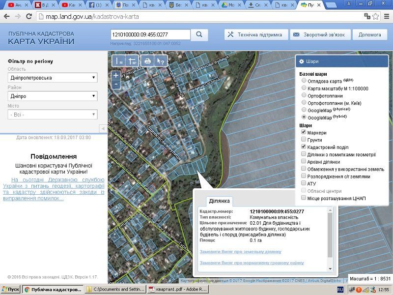
Task: Click the cadastral number search magnifier
Action: pos(199,35)
